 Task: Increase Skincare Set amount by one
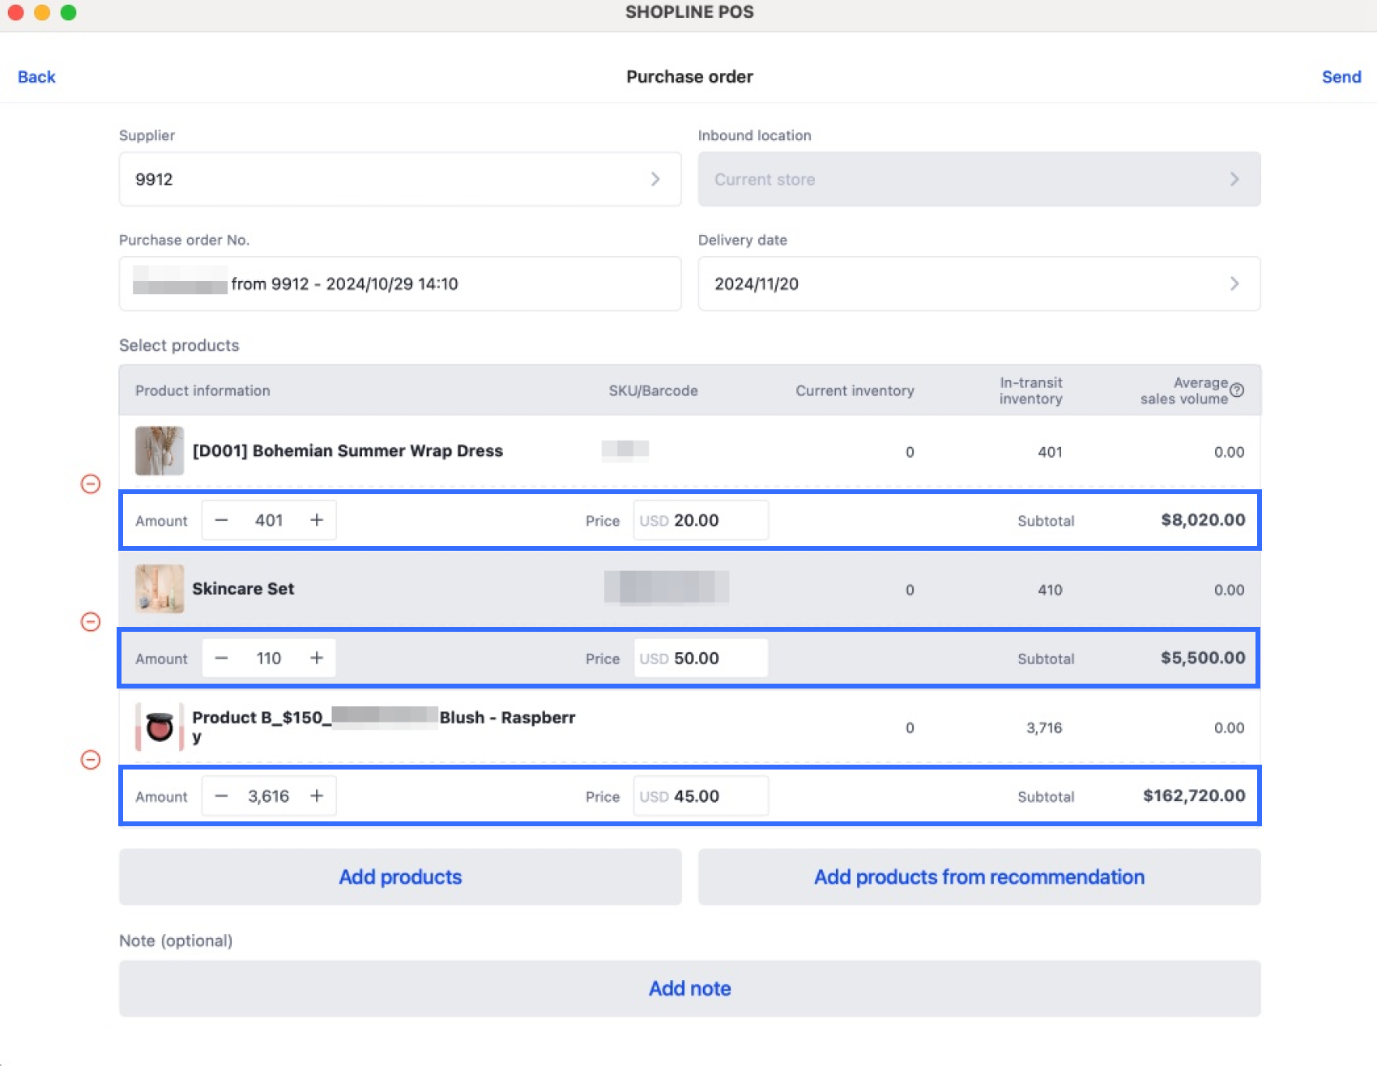(x=317, y=658)
